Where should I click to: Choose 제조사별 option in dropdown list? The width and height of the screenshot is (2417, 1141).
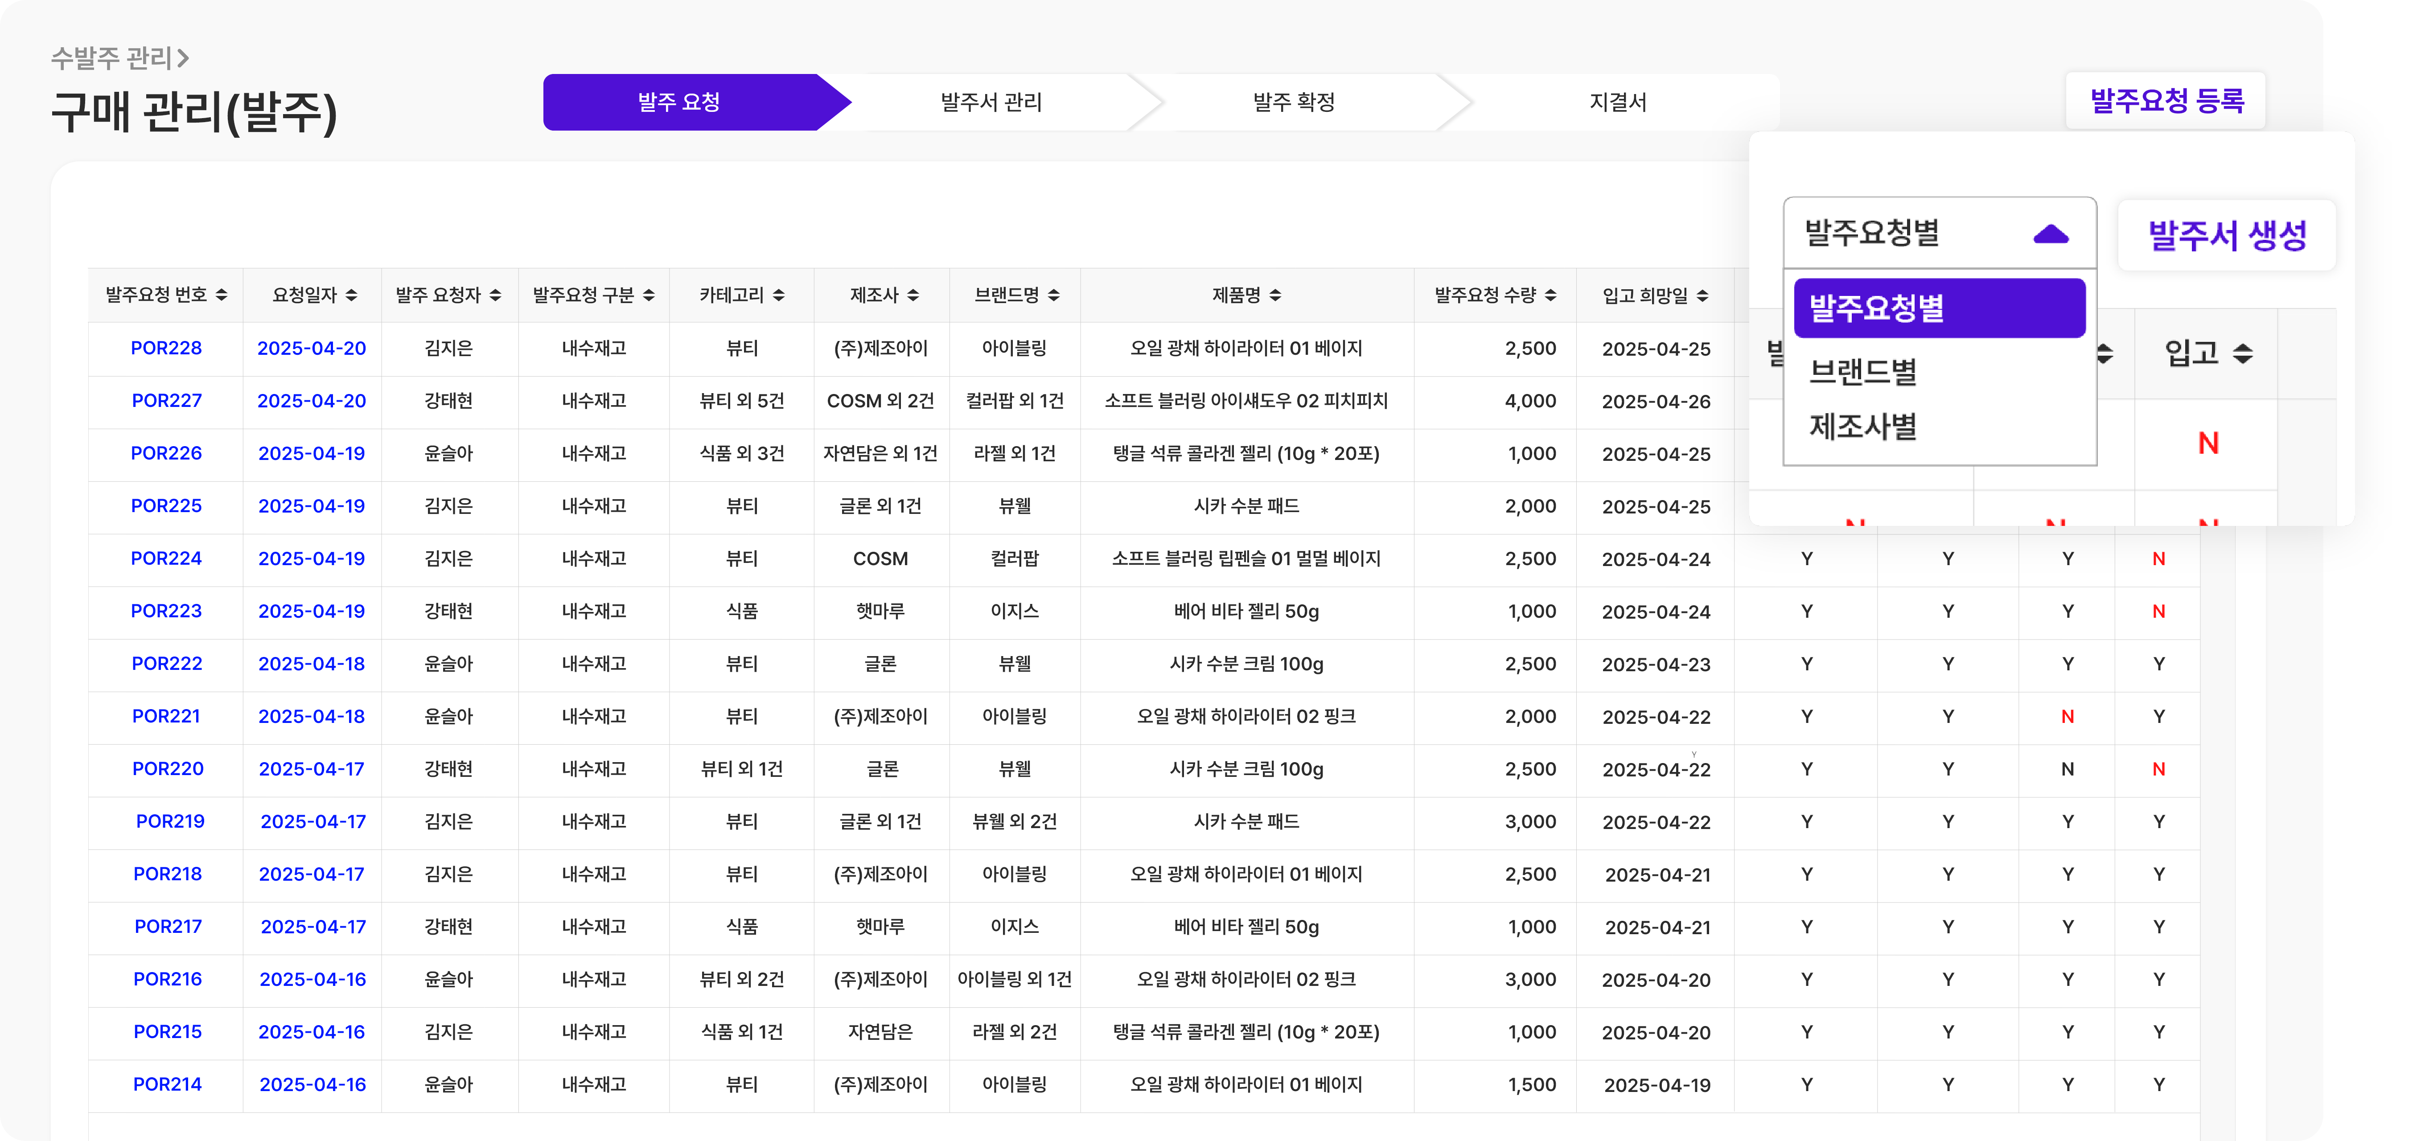(x=1862, y=427)
